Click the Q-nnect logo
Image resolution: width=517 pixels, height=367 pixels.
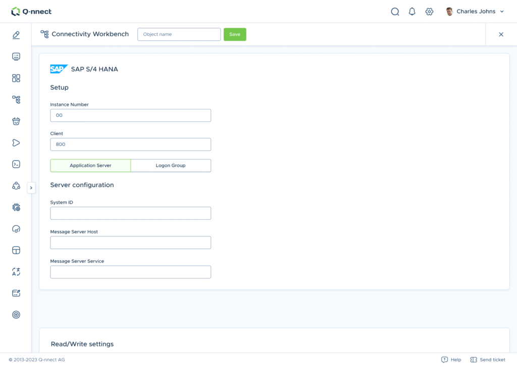31,12
